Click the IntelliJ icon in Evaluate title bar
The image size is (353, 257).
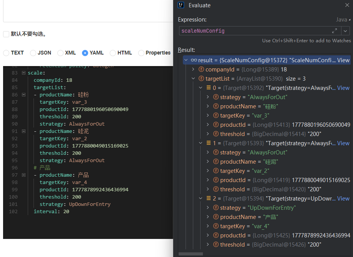(181, 5)
